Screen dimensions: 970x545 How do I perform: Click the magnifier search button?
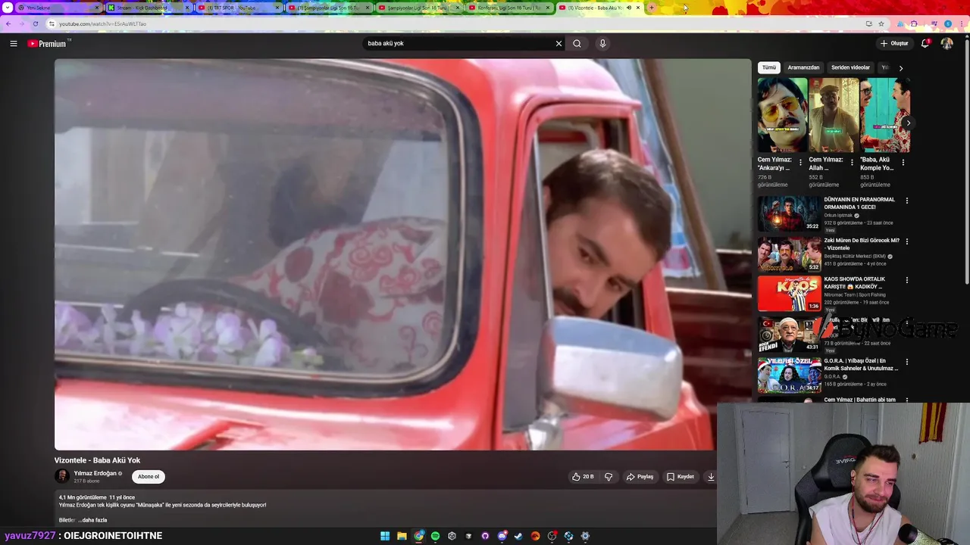577,43
